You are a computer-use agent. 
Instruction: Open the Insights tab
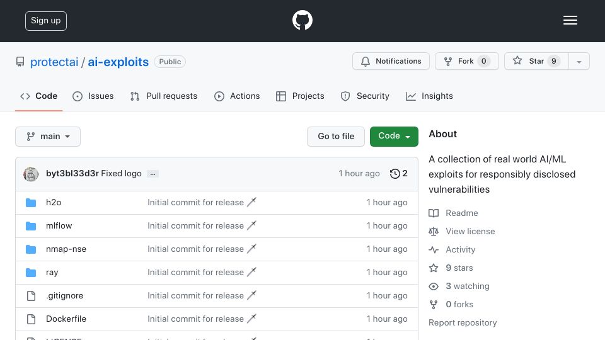point(429,96)
